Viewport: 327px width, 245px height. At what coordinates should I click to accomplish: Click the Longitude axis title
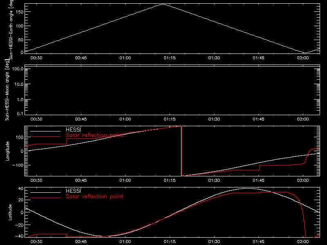pyautogui.click(x=7, y=151)
